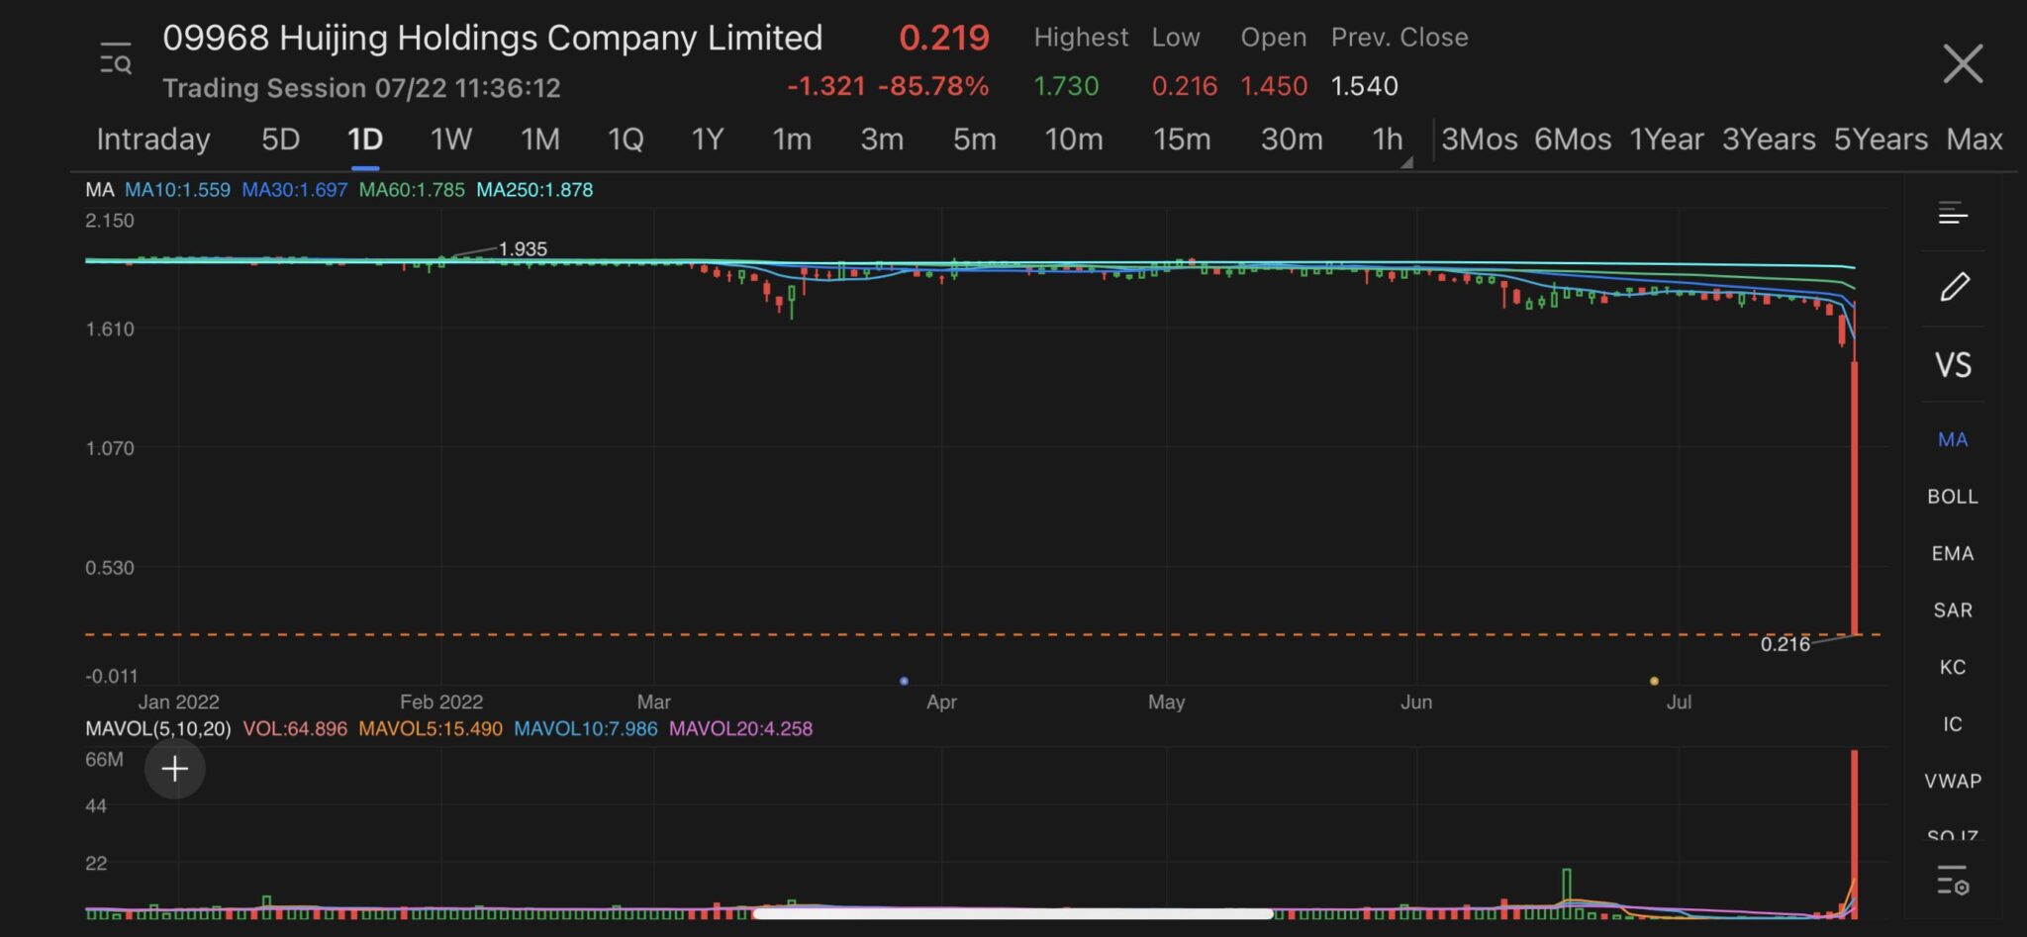The image size is (2027, 937).
Task: Switch to Intraday chart tab
Action: click(x=153, y=140)
